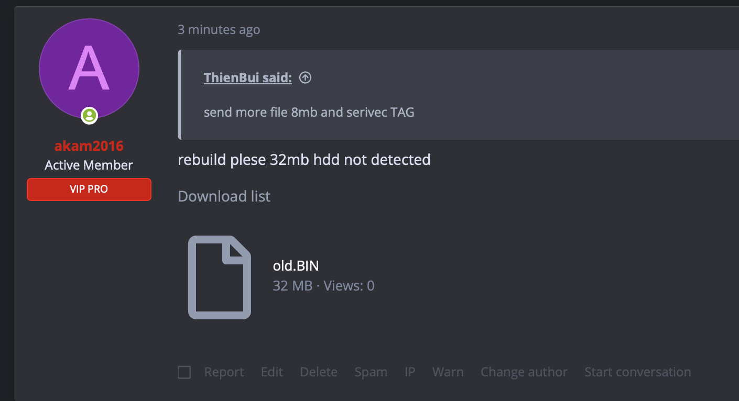Warn the post author
Viewport: 739px width, 401px height.
tap(448, 372)
